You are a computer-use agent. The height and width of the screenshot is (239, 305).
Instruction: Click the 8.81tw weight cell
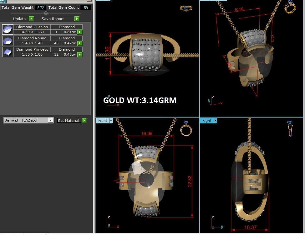point(70,32)
